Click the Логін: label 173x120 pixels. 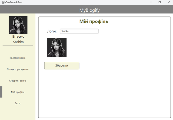tap(52, 31)
